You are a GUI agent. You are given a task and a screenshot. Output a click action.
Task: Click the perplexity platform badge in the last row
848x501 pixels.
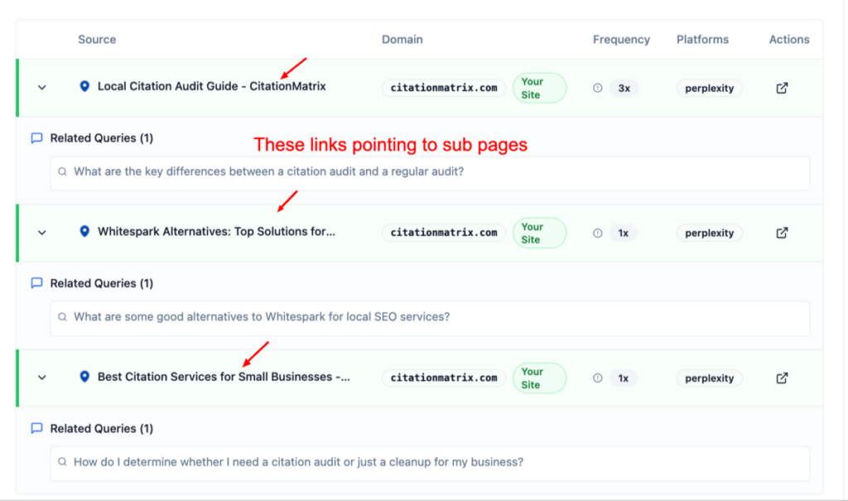tap(709, 378)
